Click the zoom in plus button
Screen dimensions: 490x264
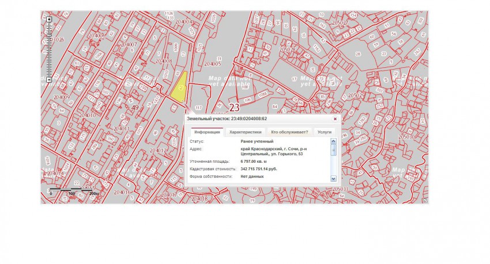point(49,19)
